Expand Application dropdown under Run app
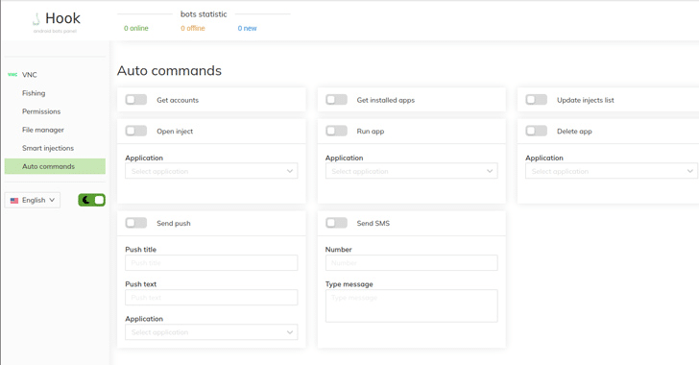Screen dimensions: 699x365 coord(412,171)
